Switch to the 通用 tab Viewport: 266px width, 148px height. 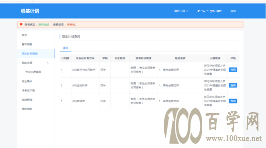pos(65,48)
